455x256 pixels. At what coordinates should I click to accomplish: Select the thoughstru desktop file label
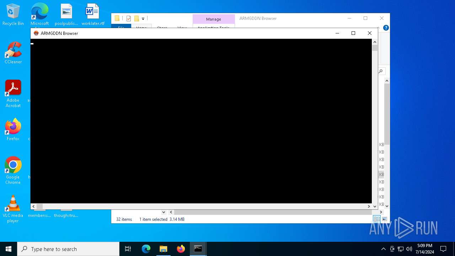pos(66,215)
